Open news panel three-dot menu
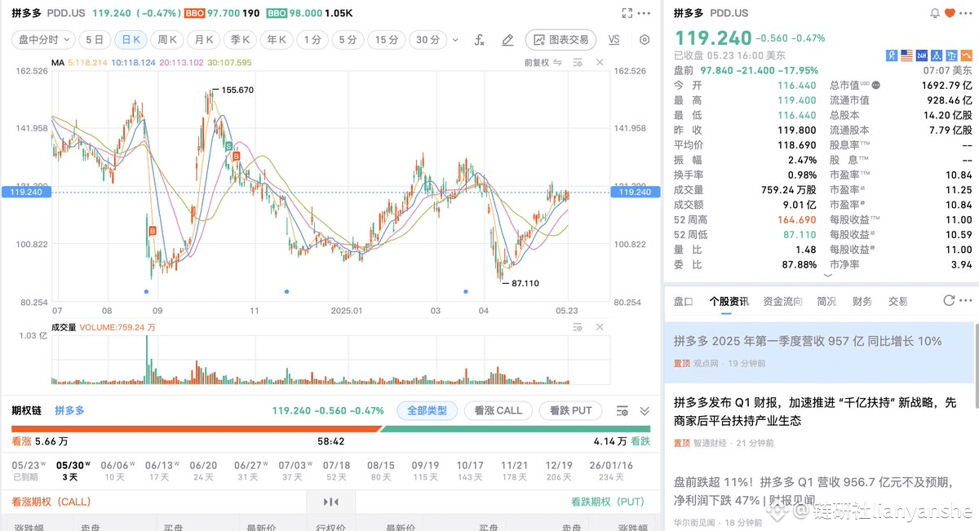Viewport: 979px width, 531px height. coord(967,301)
